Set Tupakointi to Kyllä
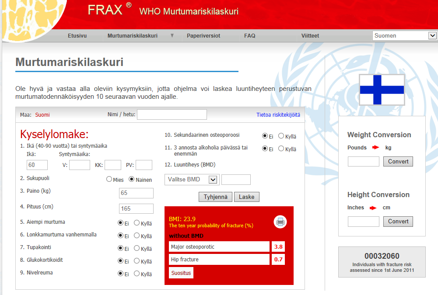438x295 pixels. [x=137, y=248]
